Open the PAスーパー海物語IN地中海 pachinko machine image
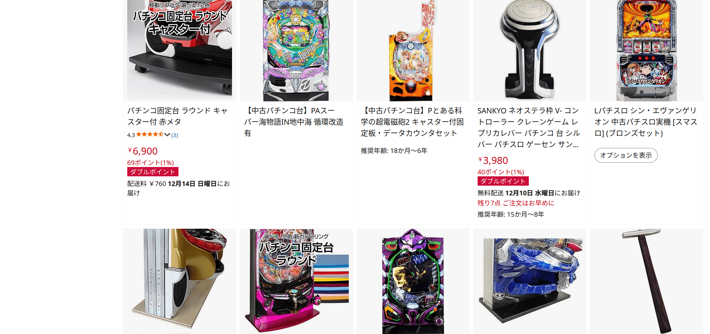 point(296,50)
